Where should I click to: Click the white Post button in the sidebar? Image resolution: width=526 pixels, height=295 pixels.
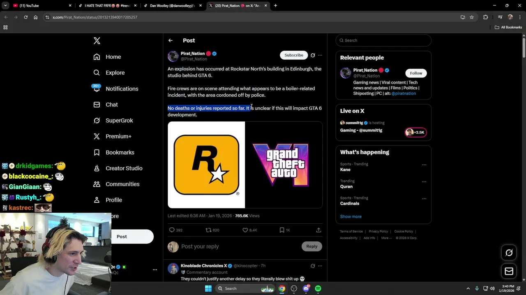(x=132, y=236)
